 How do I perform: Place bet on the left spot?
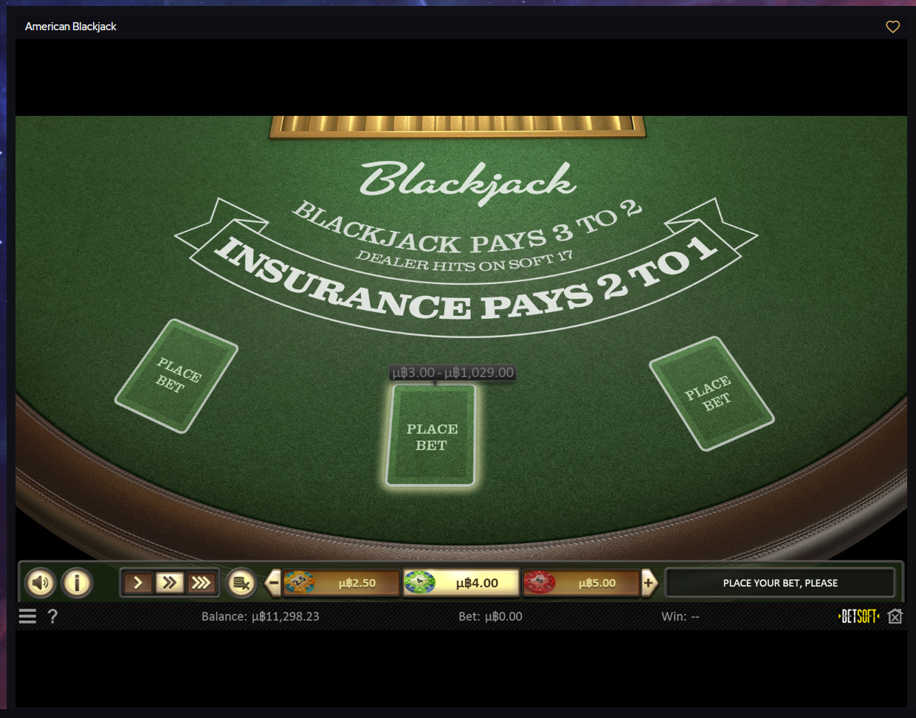click(177, 376)
